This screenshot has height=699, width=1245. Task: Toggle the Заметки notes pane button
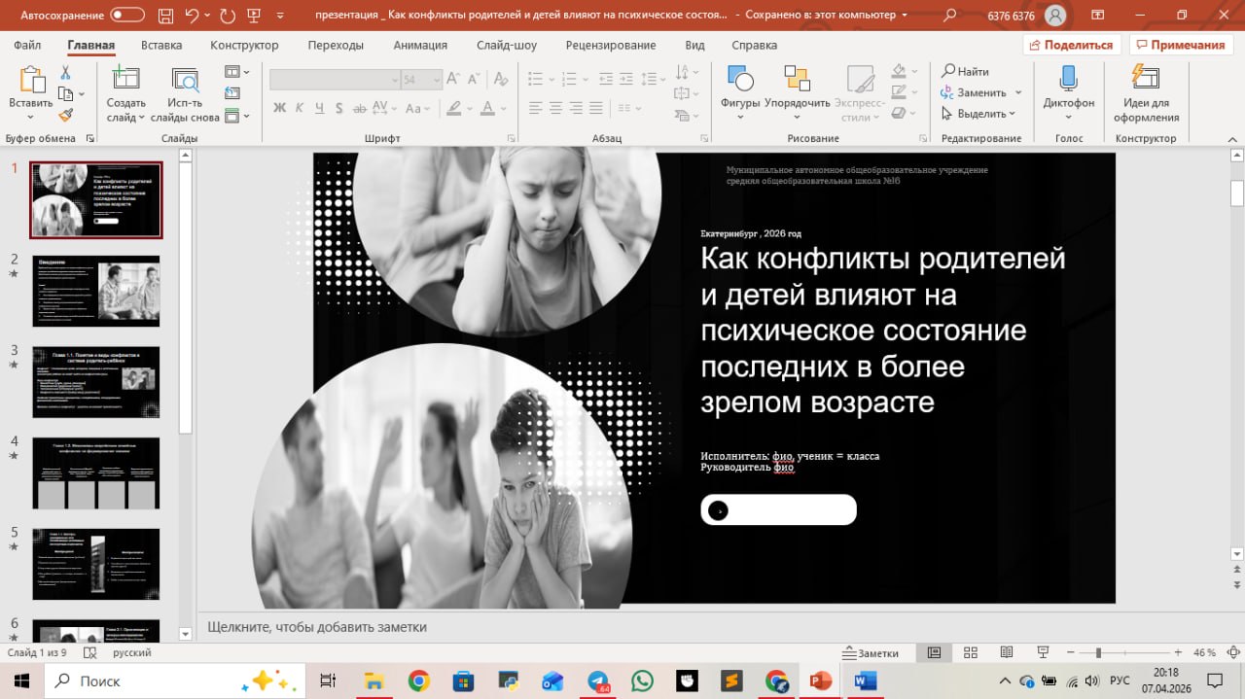click(871, 652)
